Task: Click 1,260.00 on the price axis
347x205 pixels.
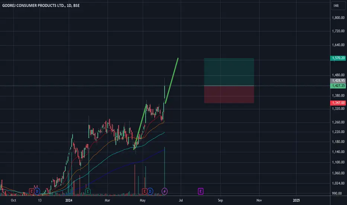Action: point(338,122)
